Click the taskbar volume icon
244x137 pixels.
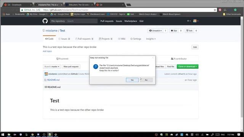(x=197, y=134)
